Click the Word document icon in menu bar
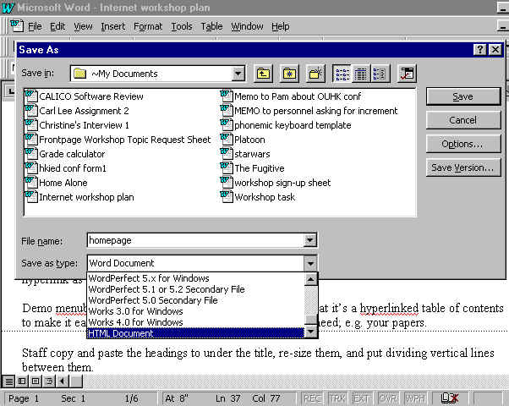This screenshot has width=509, height=406. pos(16,26)
